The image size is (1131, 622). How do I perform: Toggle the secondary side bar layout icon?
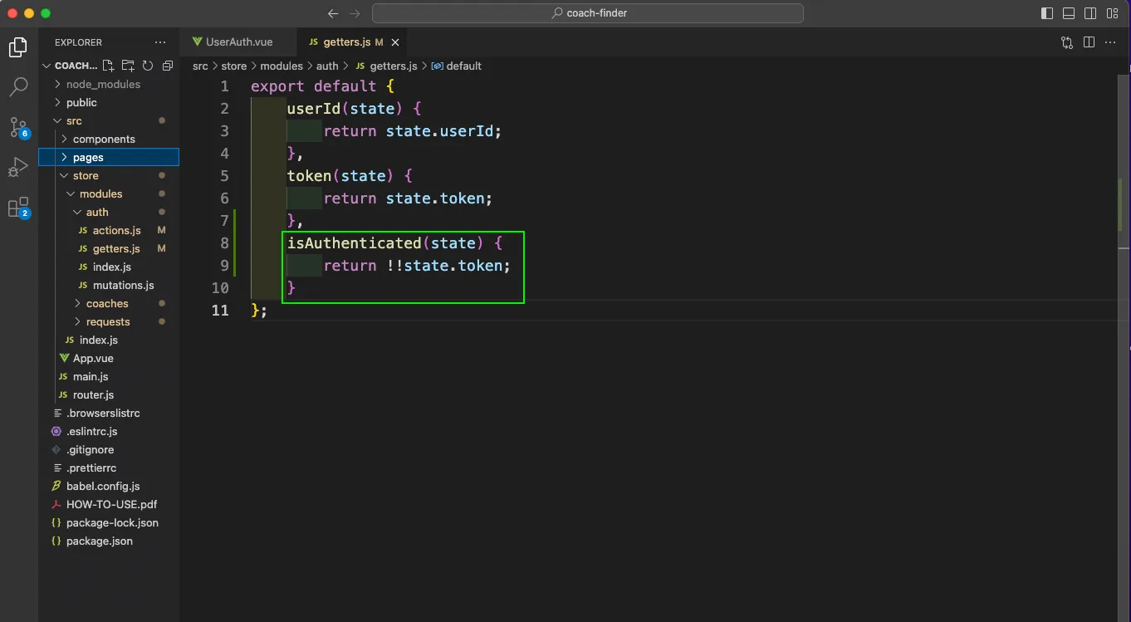click(x=1090, y=13)
